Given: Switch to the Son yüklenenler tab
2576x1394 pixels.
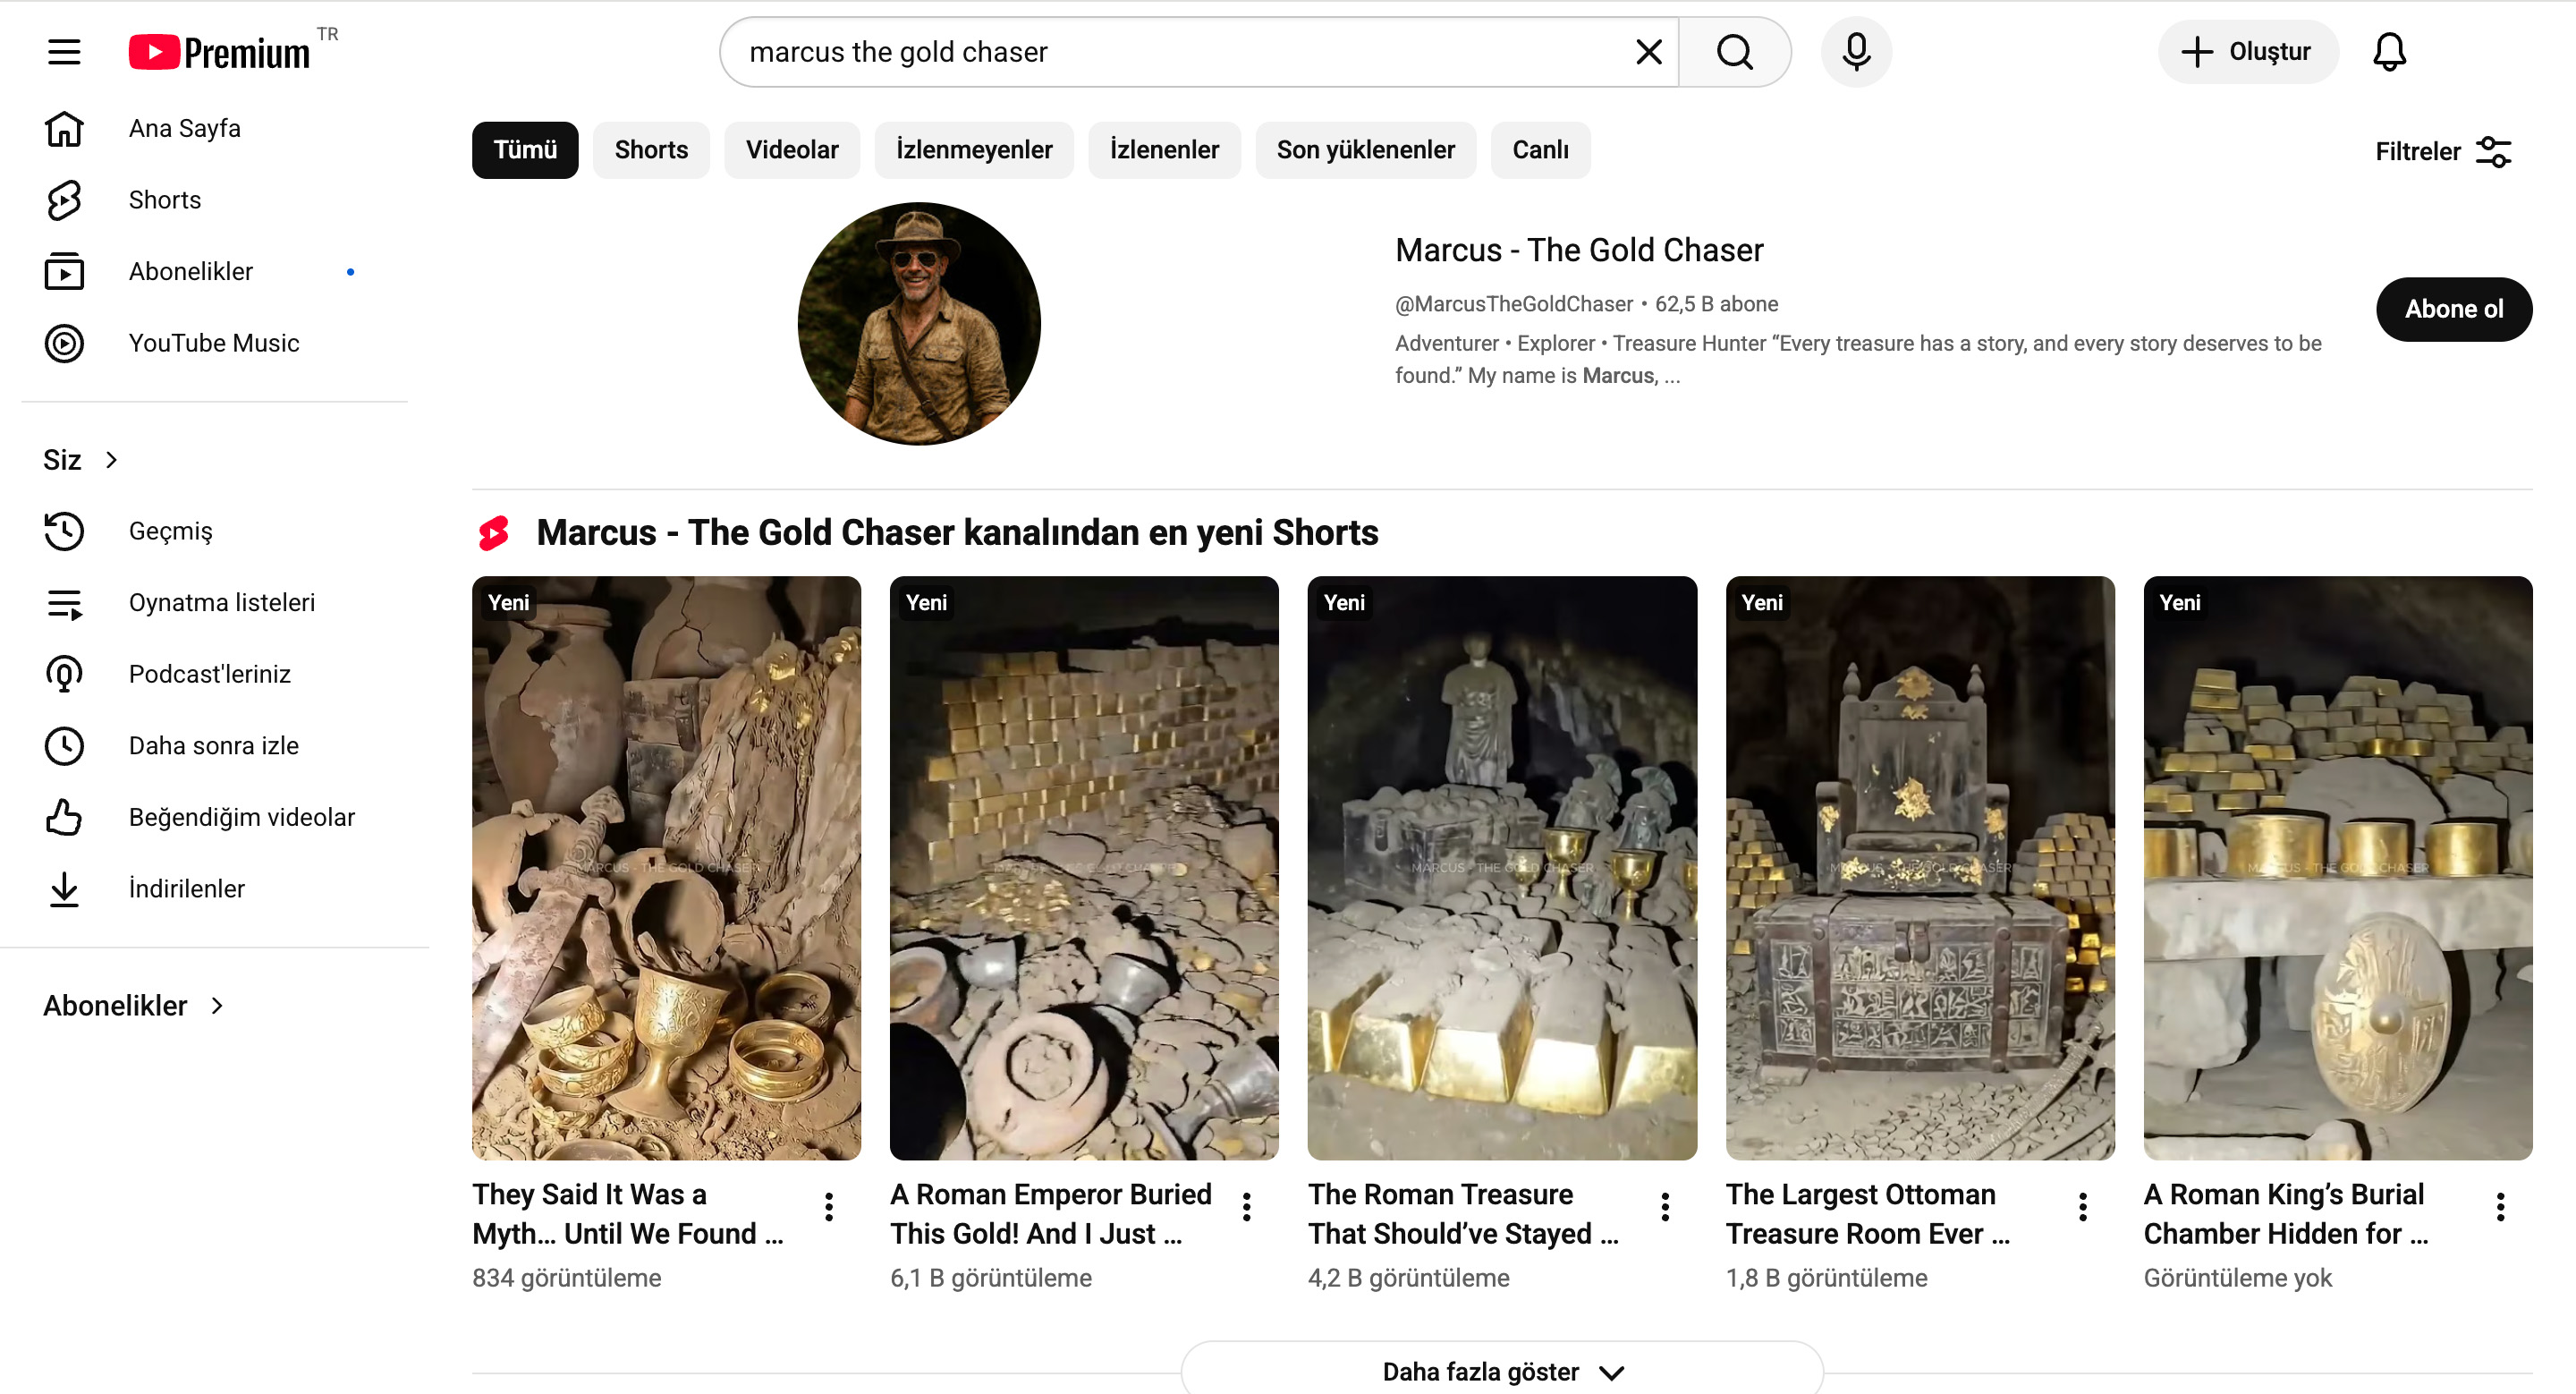Looking at the screenshot, I should pyautogui.click(x=1364, y=150).
